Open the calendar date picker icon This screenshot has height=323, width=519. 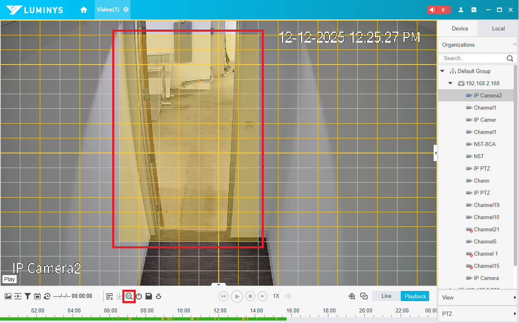[x=37, y=296]
